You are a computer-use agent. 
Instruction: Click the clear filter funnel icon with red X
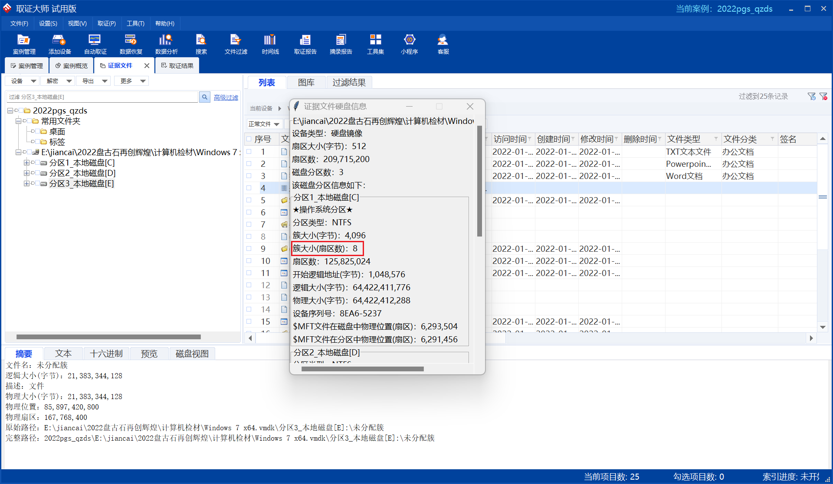[823, 96]
